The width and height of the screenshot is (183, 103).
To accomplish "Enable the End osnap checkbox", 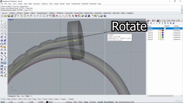I will pos(2,99).
